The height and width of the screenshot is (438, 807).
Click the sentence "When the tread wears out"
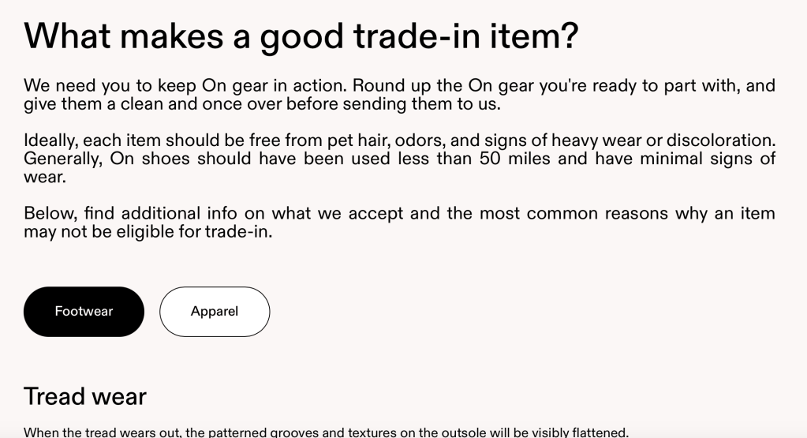[x=326, y=432]
